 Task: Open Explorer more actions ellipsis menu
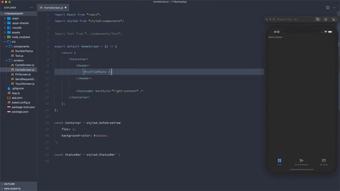pyautogui.click(x=31, y=7)
